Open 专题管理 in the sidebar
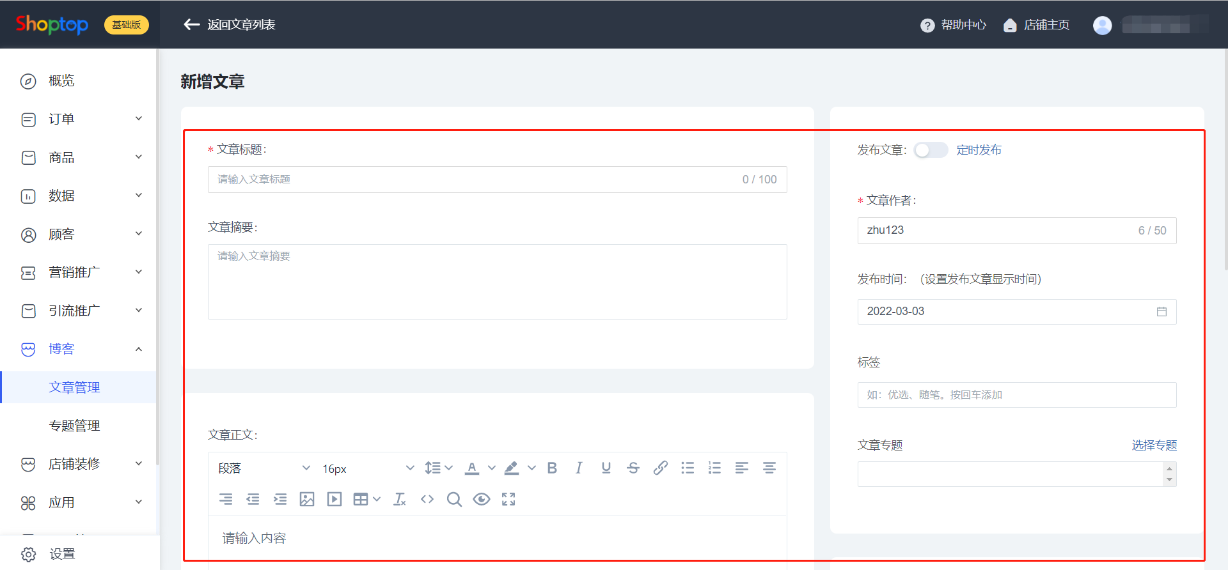This screenshot has height=570, width=1228. click(74, 426)
